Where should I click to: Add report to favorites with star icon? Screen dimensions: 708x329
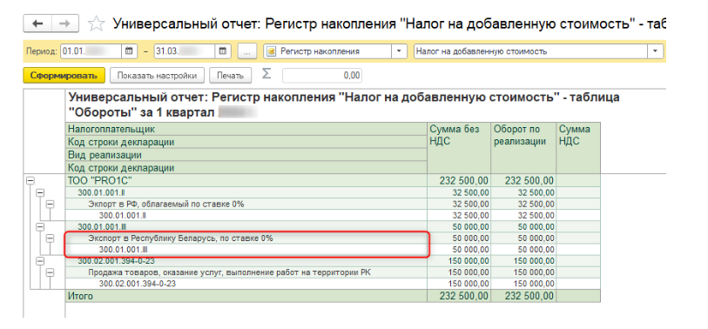click(x=96, y=23)
